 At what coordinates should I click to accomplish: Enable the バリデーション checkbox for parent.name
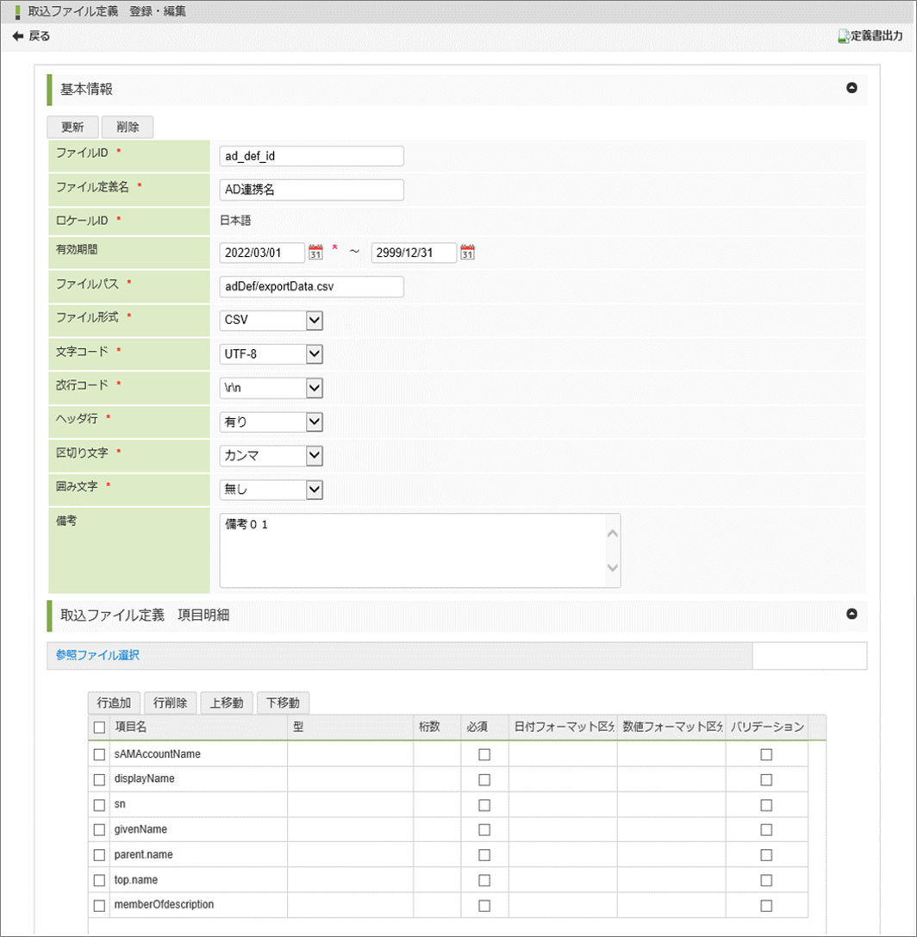[x=766, y=854]
